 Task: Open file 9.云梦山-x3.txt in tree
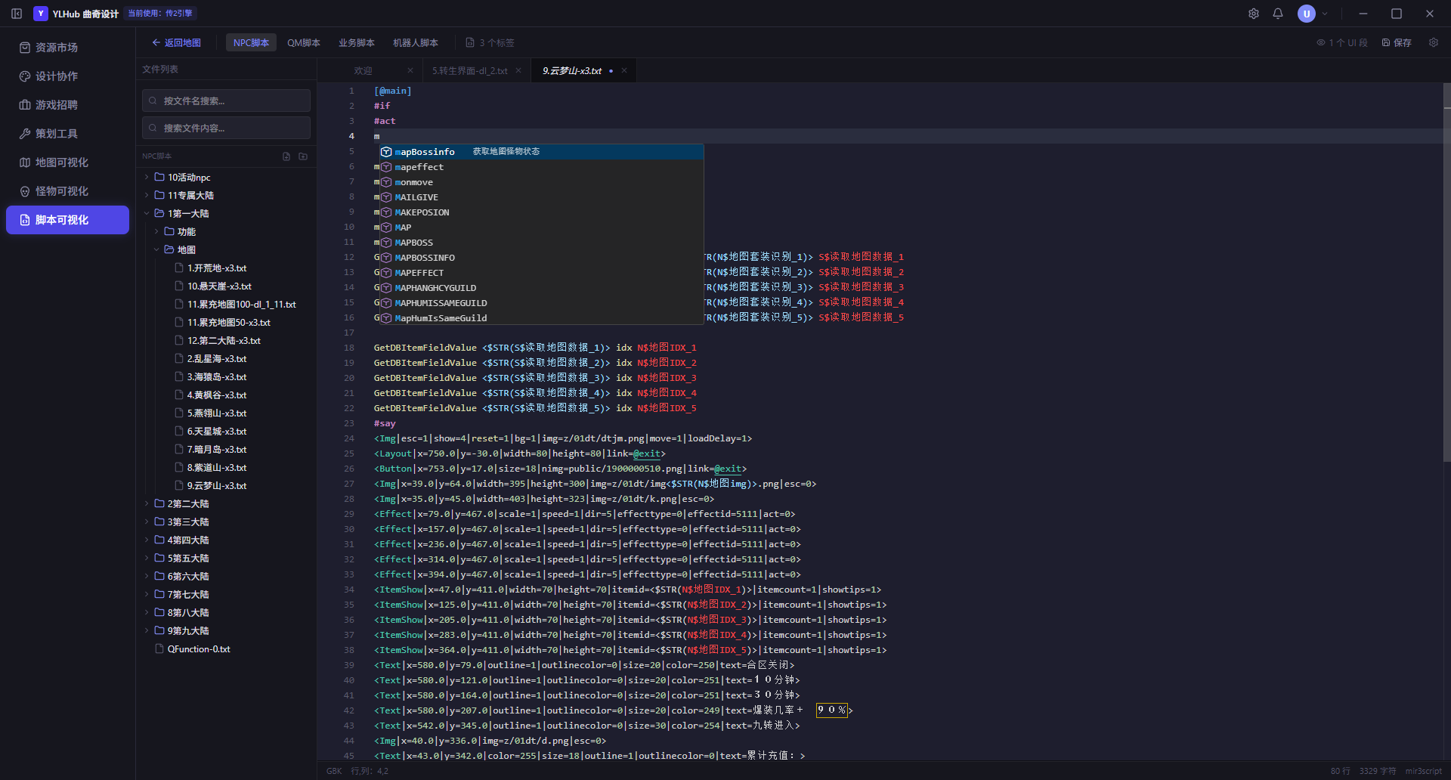tap(216, 486)
